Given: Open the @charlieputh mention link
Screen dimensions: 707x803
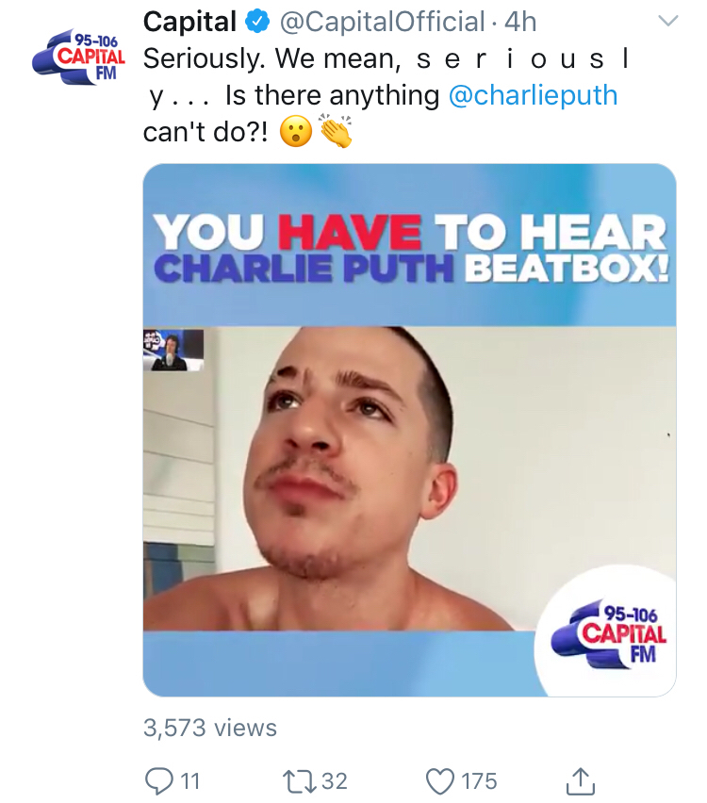Looking at the screenshot, I should click(533, 95).
